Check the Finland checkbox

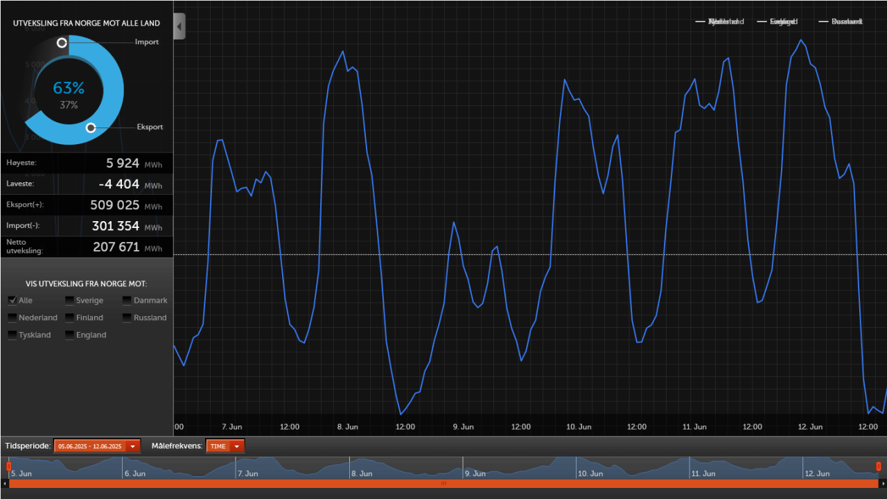coord(69,317)
